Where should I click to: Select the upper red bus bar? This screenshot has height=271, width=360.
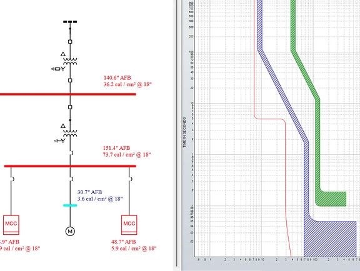point(68,94)
